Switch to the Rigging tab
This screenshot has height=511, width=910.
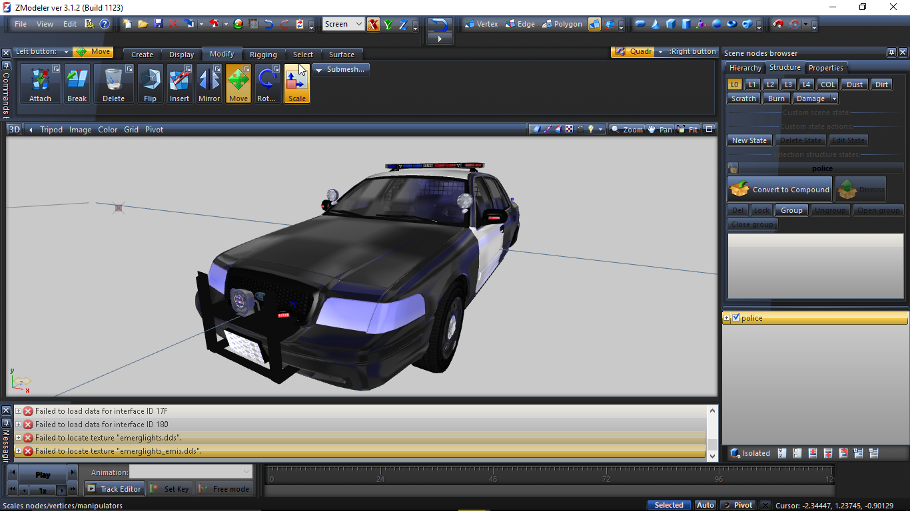click(x=263, y=55)
